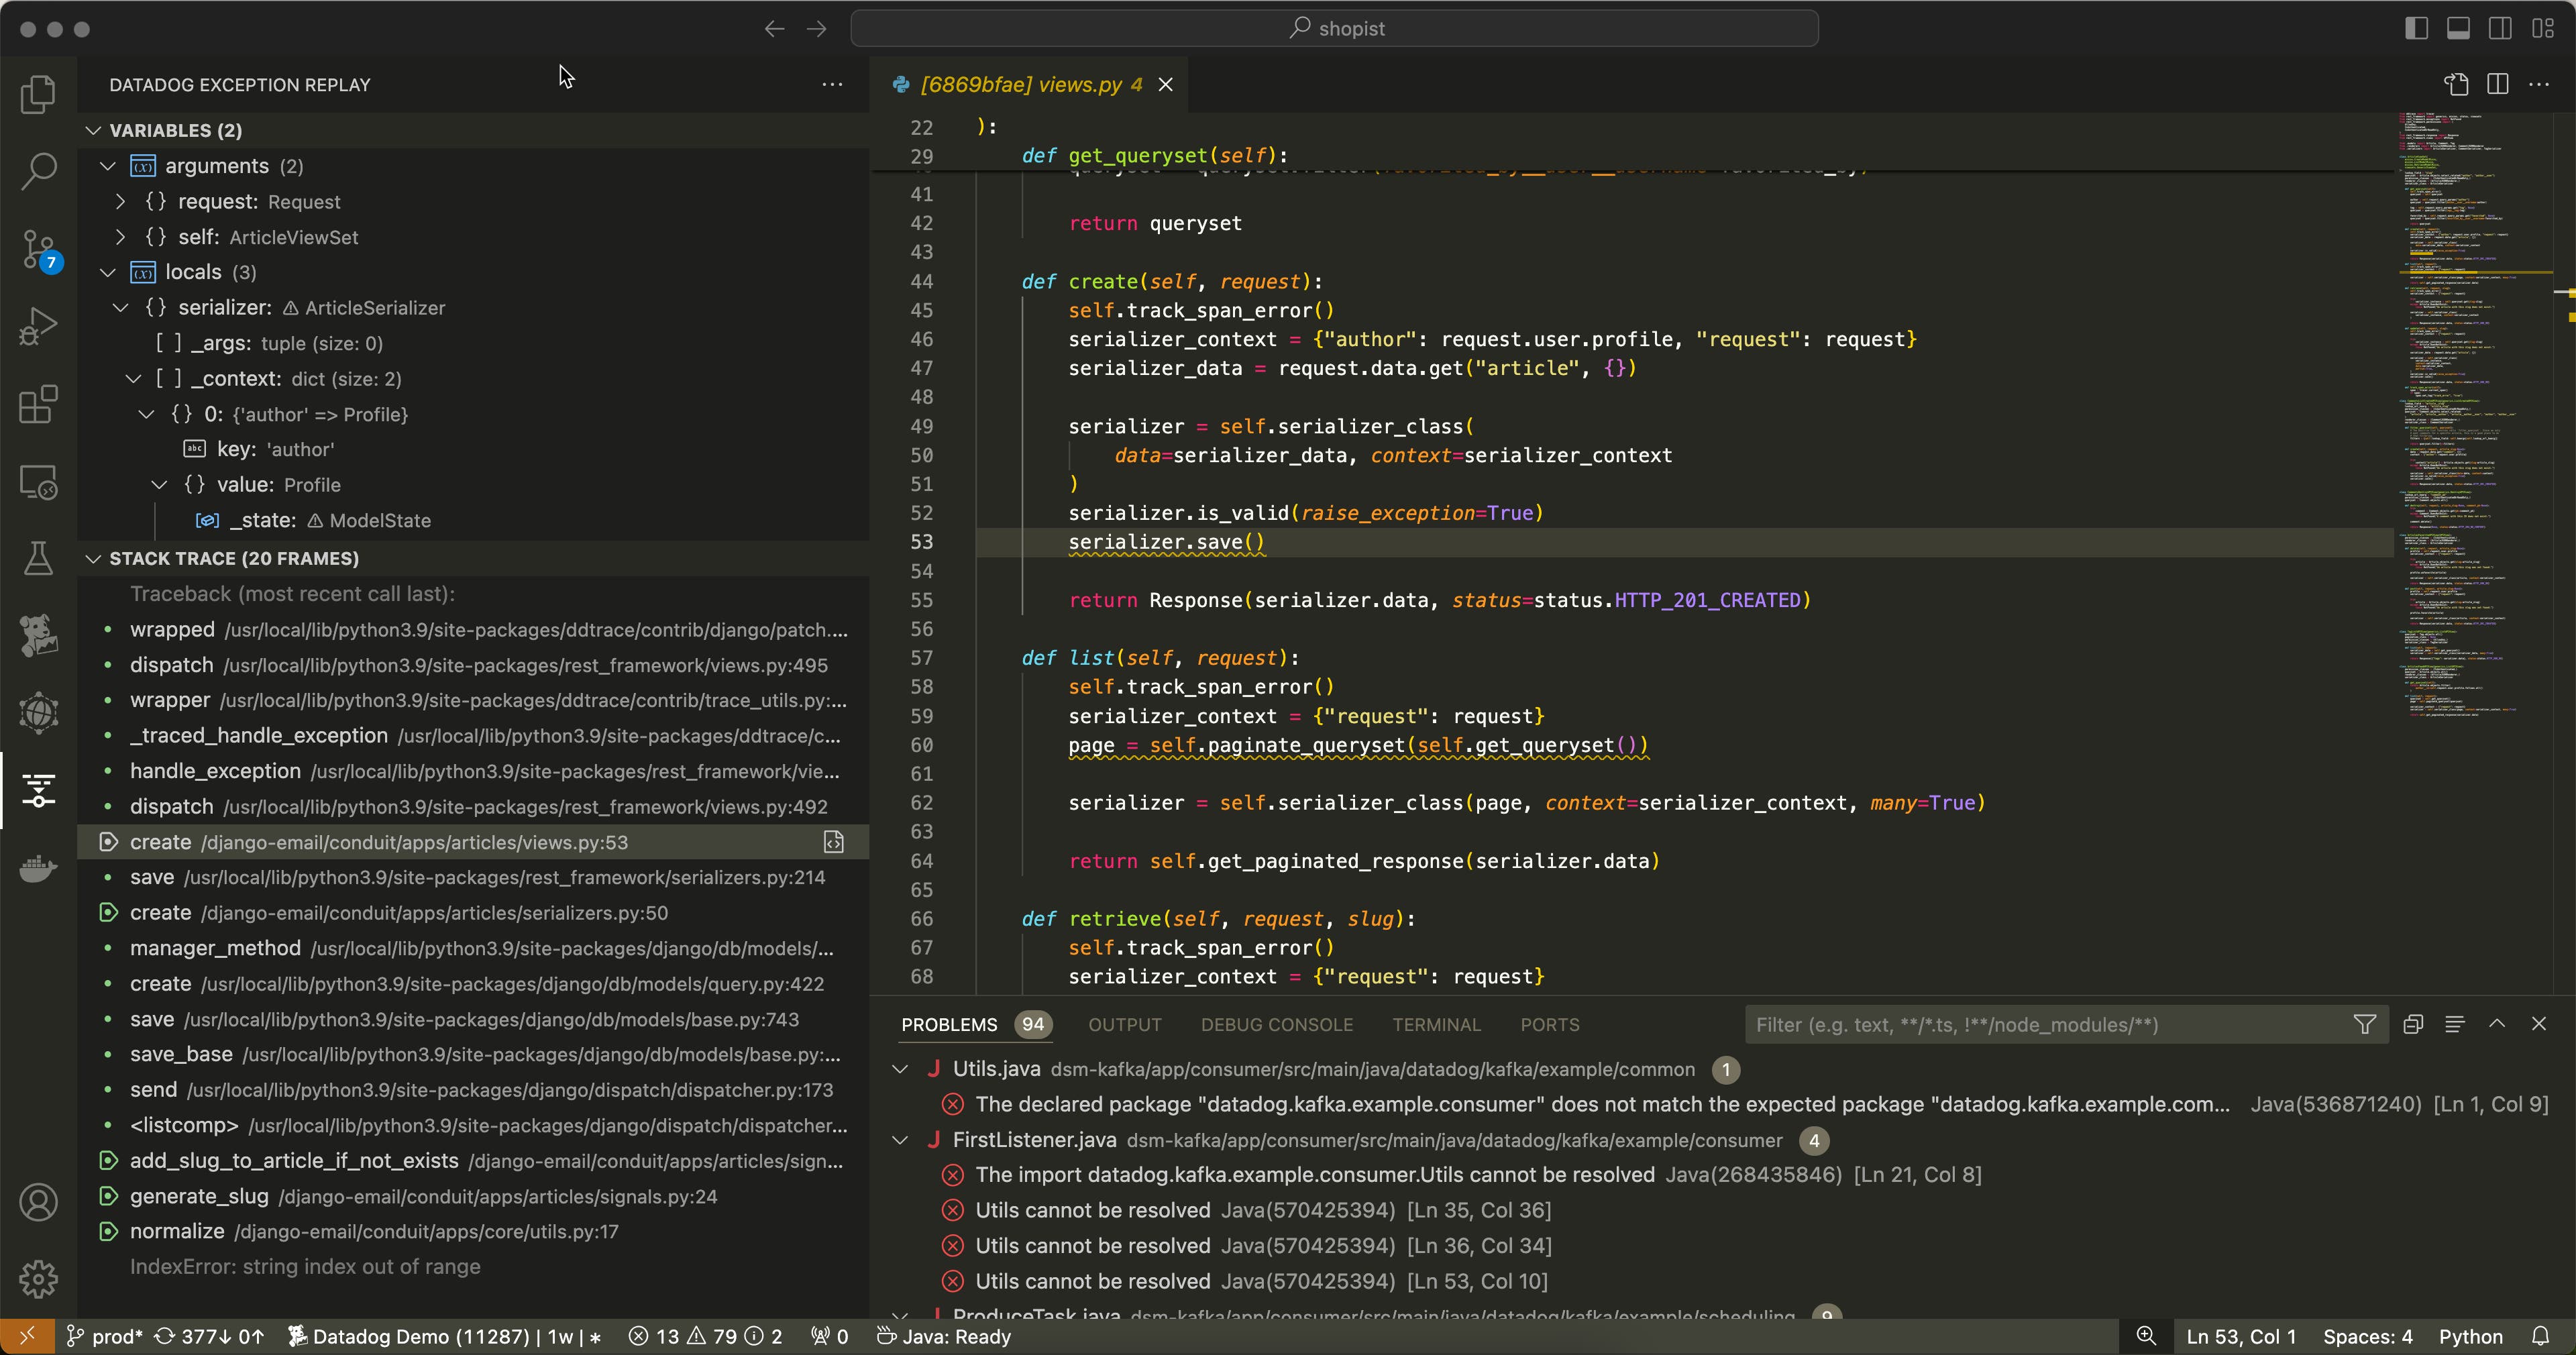Open the Search view in activity bar

pos(38,171)
